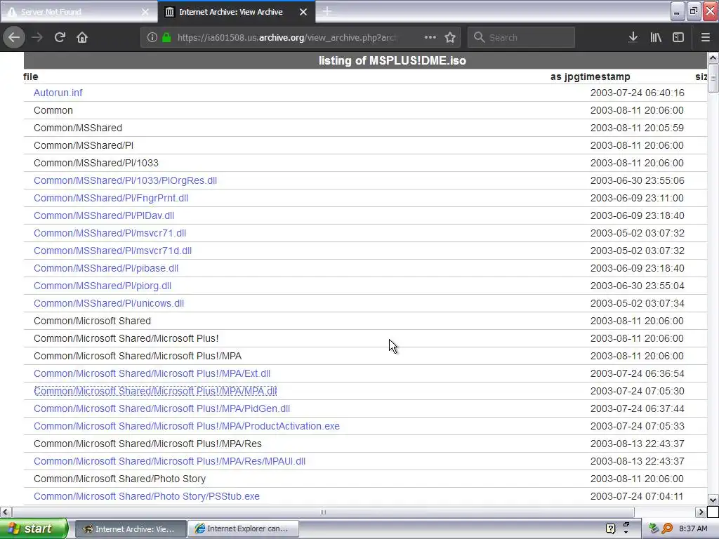Restore the browser window size
The height and width of the screenshot is (539, 719).
(693, 11)
